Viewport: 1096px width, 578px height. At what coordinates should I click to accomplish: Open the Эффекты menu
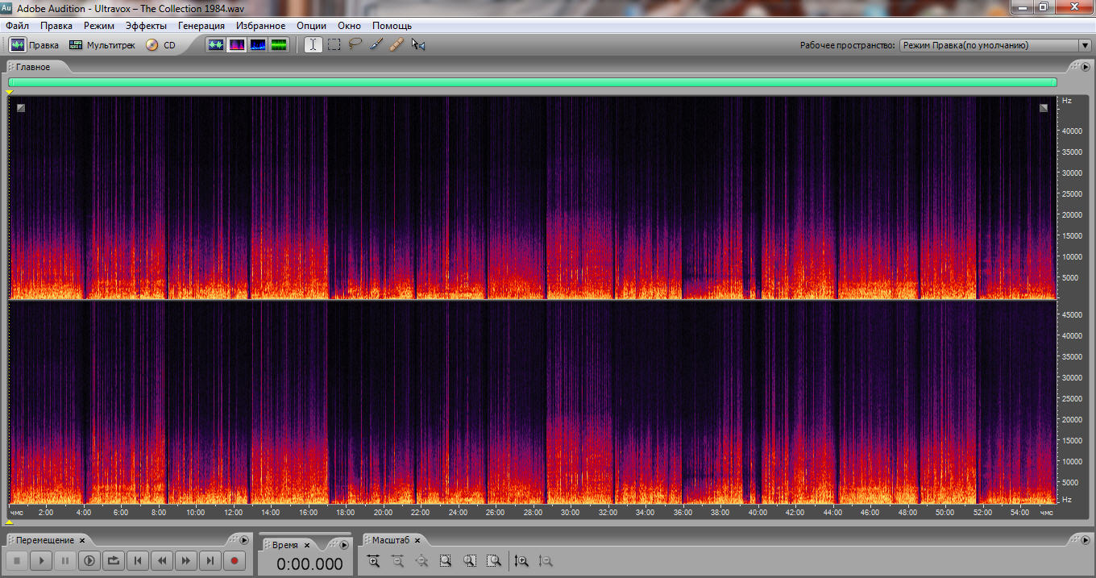coord(146,26)
